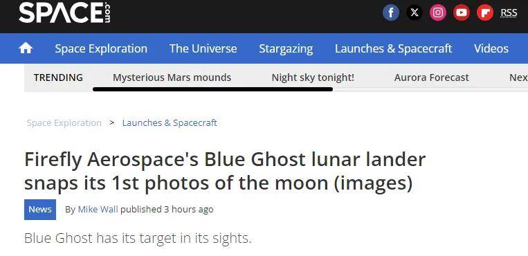Go to the Videos section
Image resolution: width=528 pixels, height=256 pixels.
coord(491,48)
